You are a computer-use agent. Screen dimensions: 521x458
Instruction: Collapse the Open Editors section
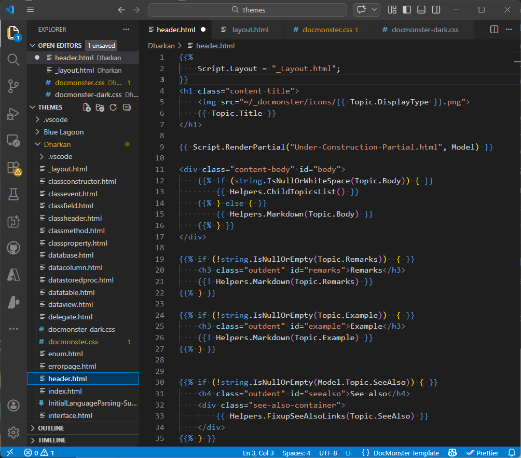pos(33,45)
